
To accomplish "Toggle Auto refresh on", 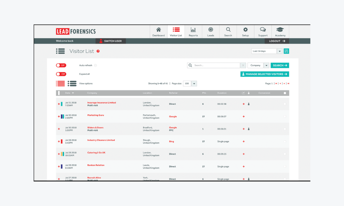I will [61, 65].
